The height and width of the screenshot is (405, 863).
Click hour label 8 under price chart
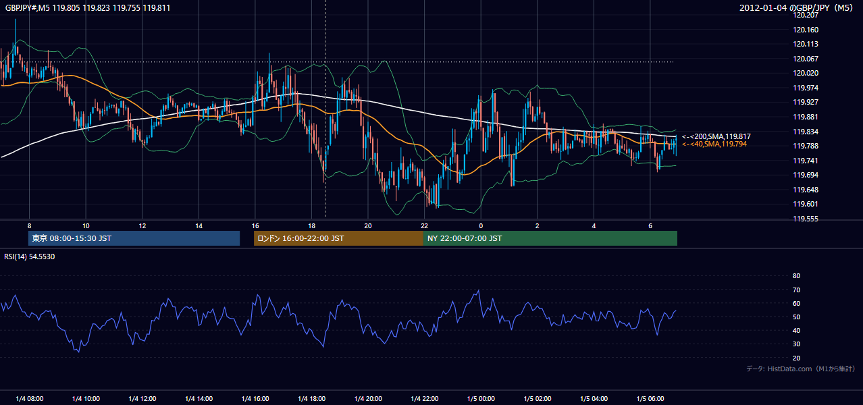click(29, 225)
